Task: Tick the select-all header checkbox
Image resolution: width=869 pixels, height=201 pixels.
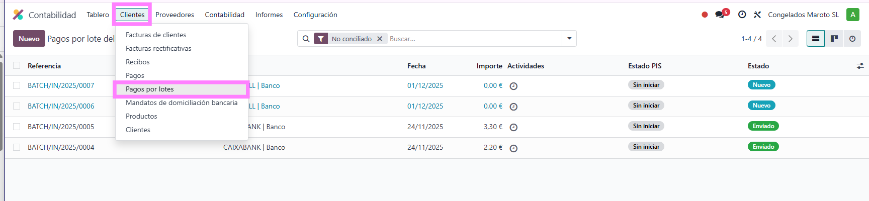Action: coord(17,66)
